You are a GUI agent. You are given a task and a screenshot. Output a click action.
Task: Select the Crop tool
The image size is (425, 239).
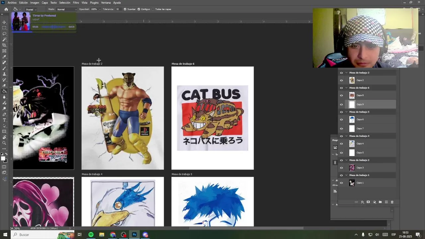pos(4,45)
